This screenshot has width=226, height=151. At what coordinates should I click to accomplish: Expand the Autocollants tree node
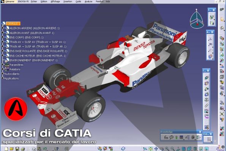pos(2,74)
